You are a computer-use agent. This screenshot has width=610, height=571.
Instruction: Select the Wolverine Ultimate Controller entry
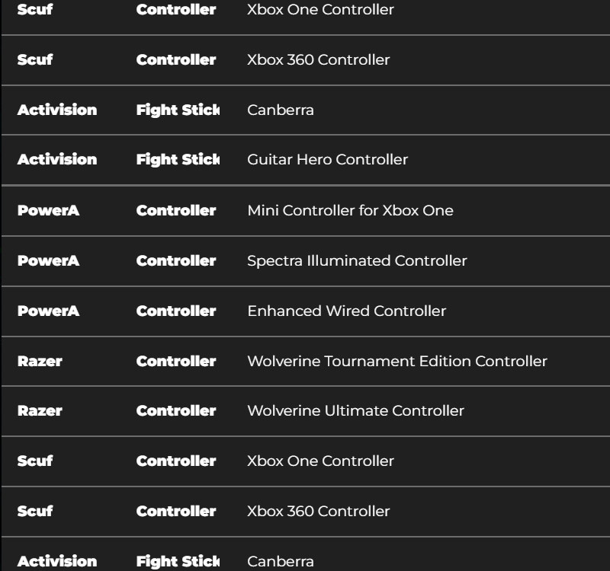click(355, 410)
